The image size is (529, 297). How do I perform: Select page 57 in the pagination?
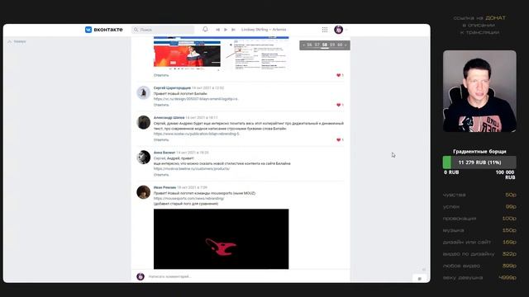click(x=317, y=45)
